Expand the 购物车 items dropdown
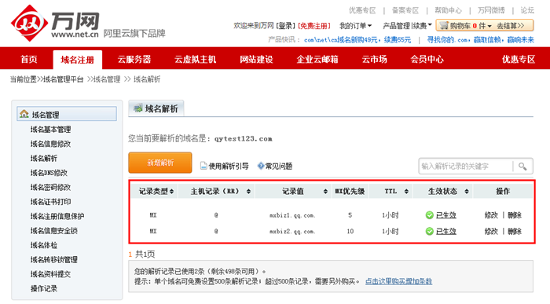Image resolution: width=550 pixels, height=304 pixels. 489,26
